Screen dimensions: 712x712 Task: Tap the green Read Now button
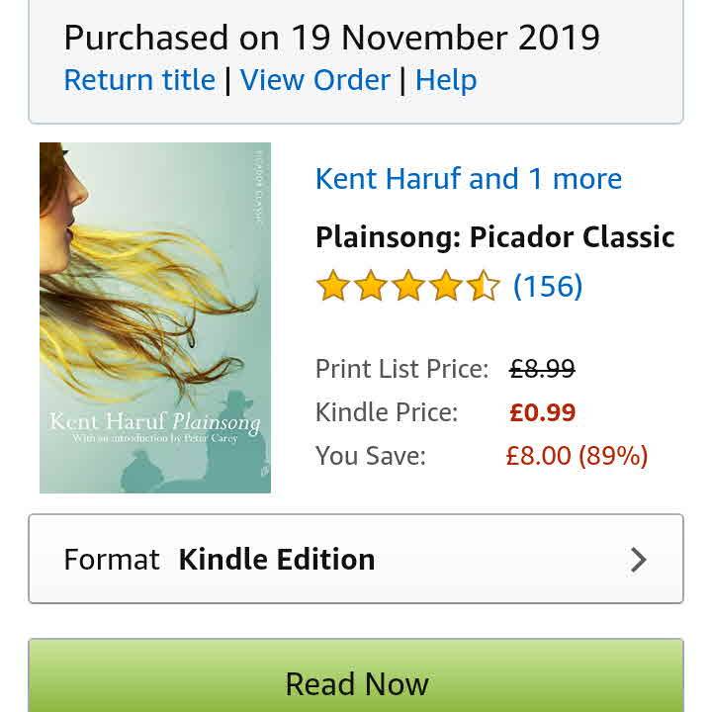[356, 675]
